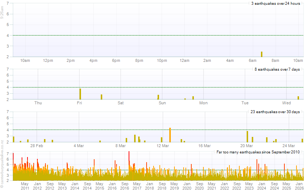Click the earthquake bar at Sunday's start

pyautogui.click(x=158, y=97)
